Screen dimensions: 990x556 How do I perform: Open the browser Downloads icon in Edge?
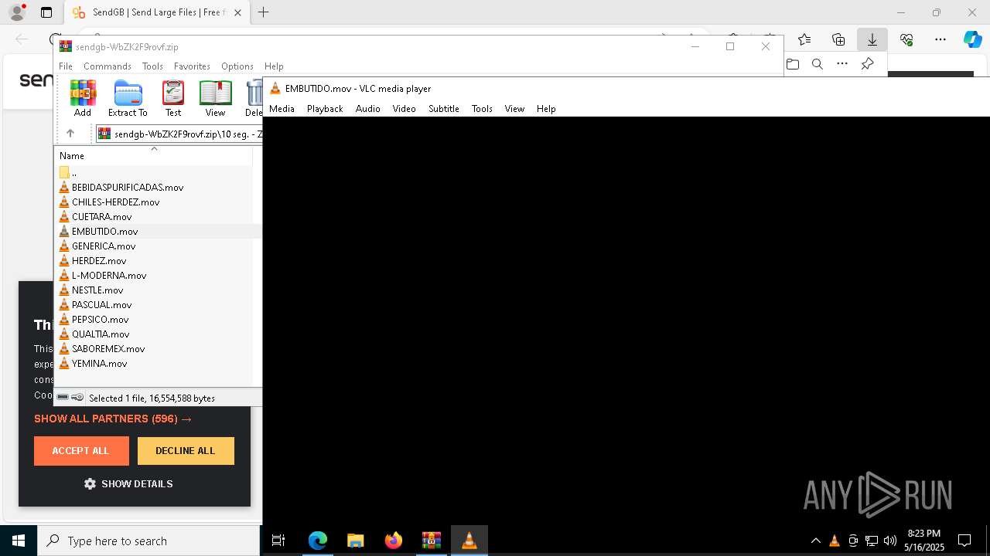[x=872, y=39]
